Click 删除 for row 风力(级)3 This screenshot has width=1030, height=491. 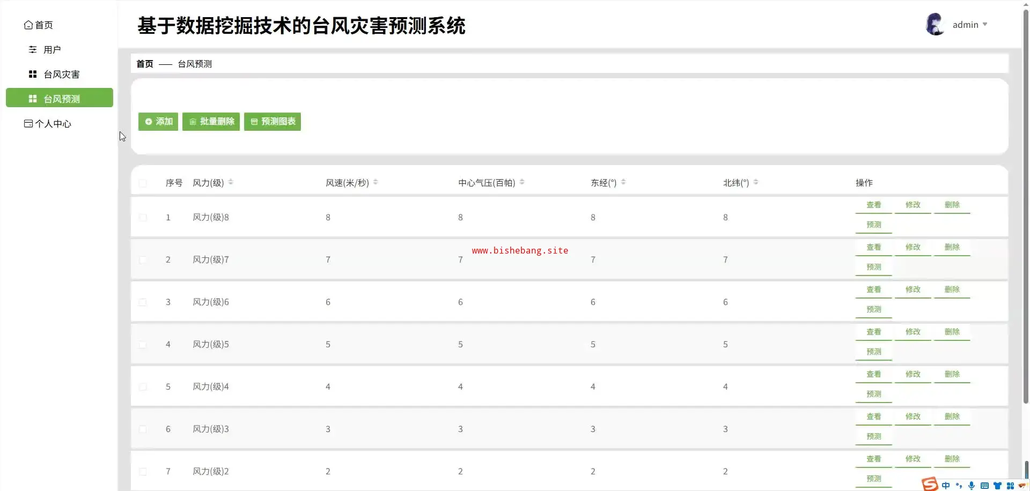[952, 417]
